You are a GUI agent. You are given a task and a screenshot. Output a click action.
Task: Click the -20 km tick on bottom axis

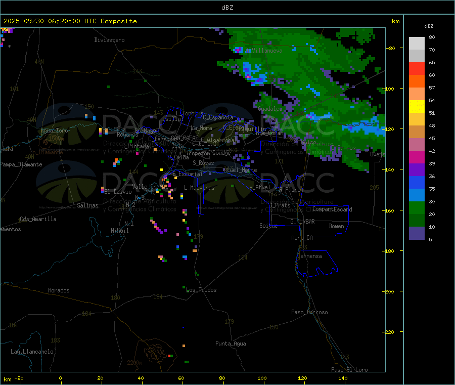19,378
